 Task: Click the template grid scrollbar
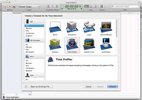click(117, 28)
